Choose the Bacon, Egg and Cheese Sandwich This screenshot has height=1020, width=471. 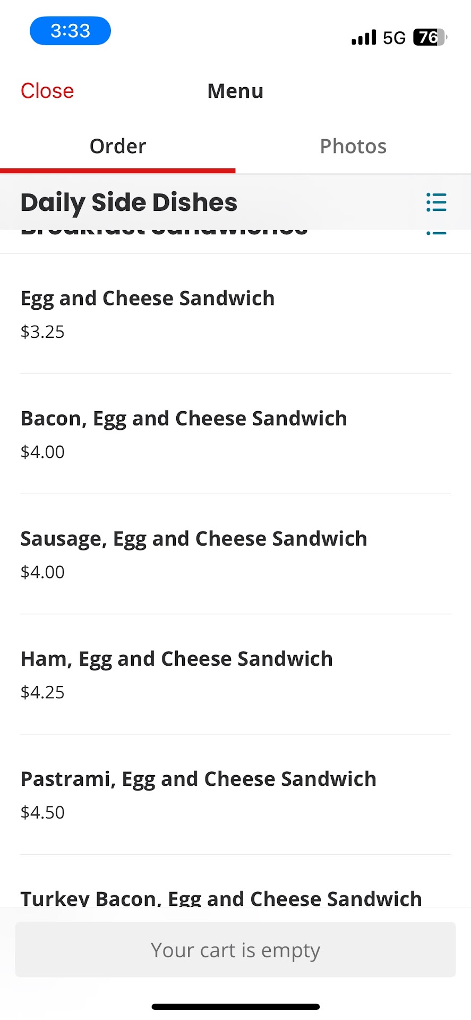coord(184,419)
